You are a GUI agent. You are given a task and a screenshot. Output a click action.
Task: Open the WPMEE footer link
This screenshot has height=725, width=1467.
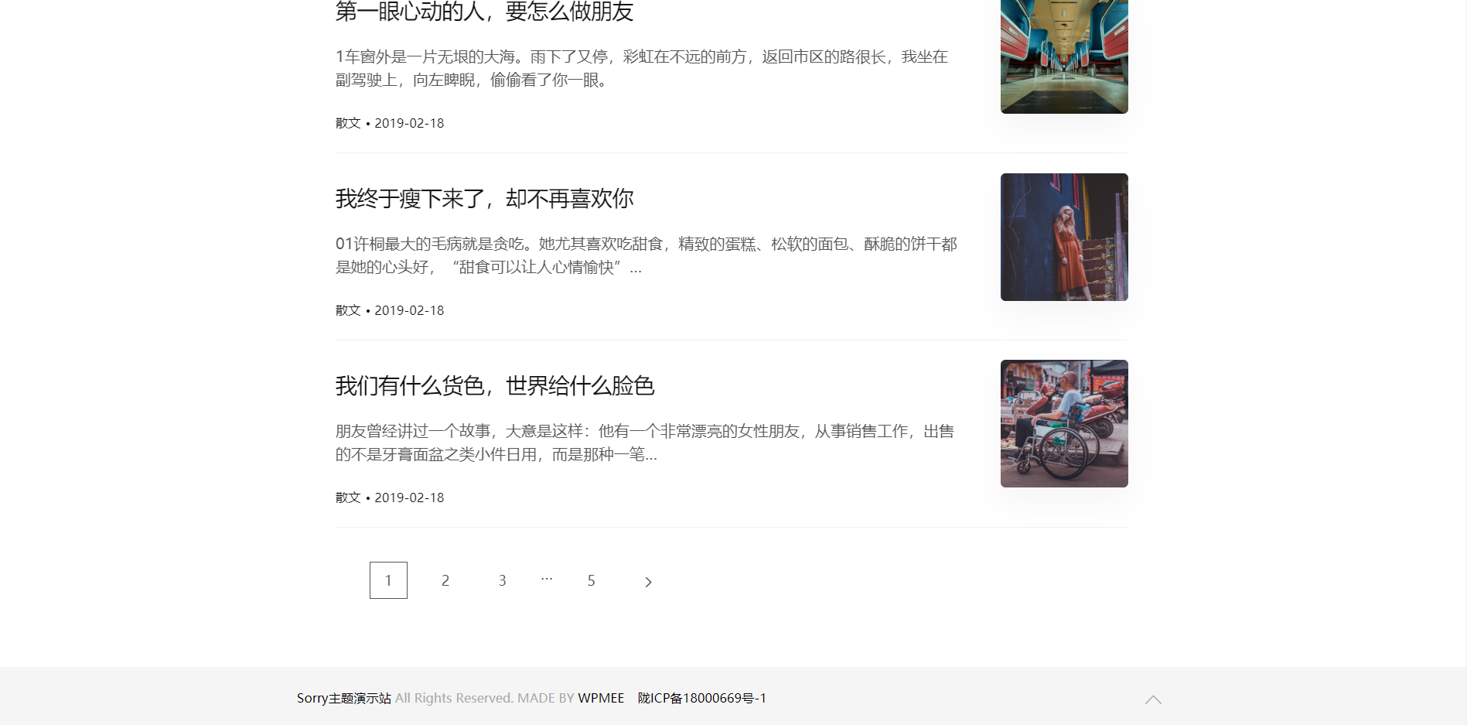click(x=601, y=698)
